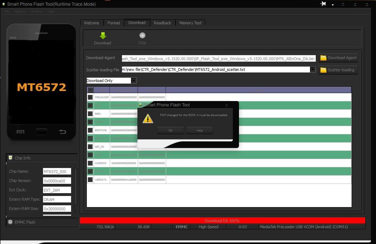Click OK in the PMT warning dialog
Image resolution: width=376 pixels, height=244 pixels.
pyautogui.click(x=170, y=130)
